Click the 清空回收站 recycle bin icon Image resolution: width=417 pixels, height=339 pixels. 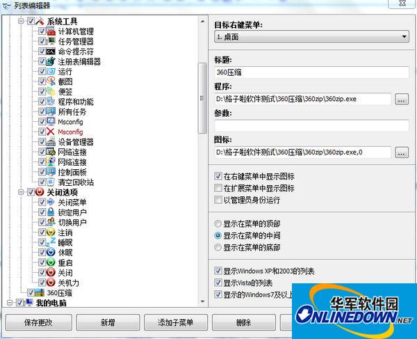[x=51, y=182]
